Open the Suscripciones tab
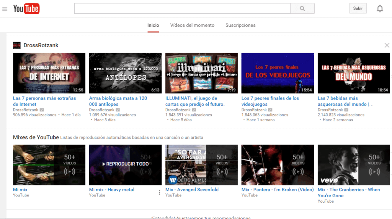The image size is (392, 219). coord(240,26)
